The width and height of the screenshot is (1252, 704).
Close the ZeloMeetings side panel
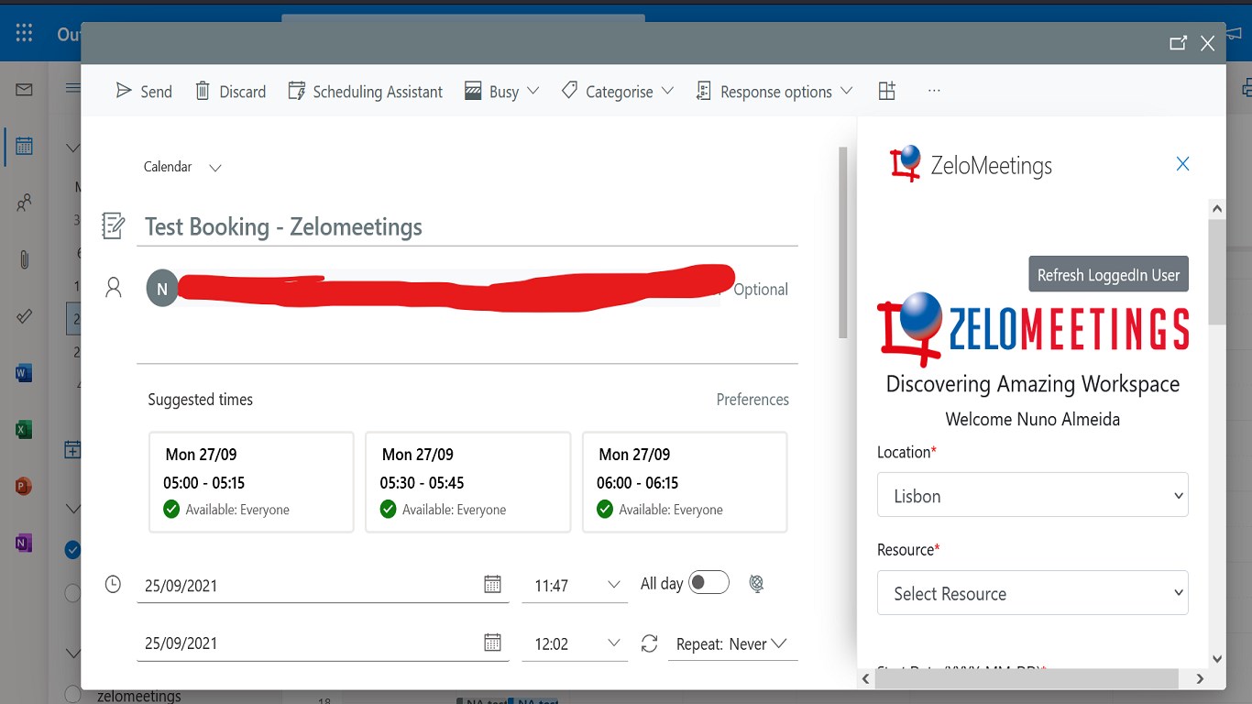coord(1182,164)
